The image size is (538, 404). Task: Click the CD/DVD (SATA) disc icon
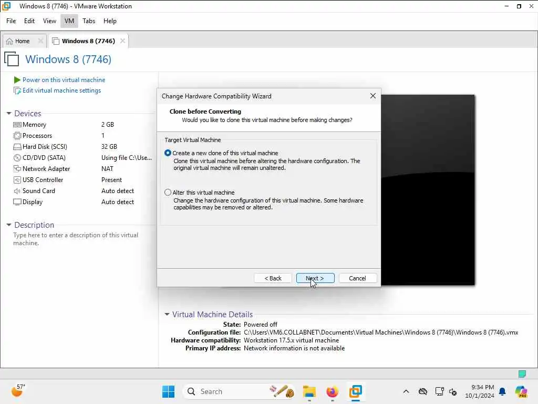(x=17, y=158)
